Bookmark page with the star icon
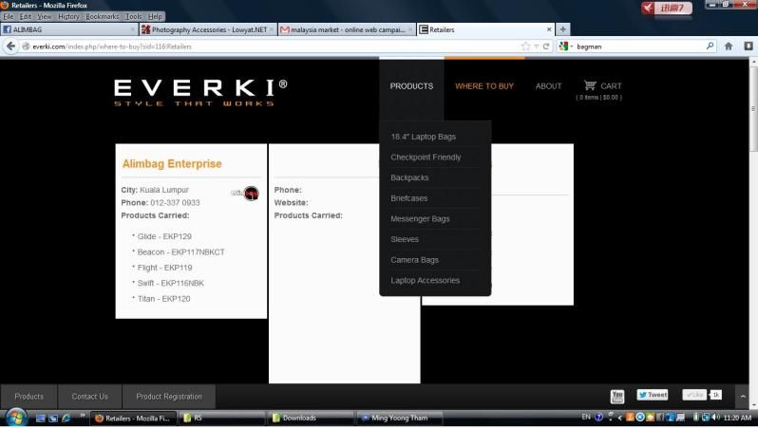Image resolution: width=758 pixels, height=428 pixels. point(525,46)
